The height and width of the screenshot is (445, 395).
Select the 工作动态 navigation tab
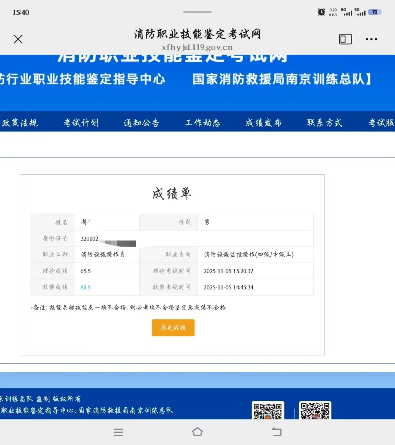(203, 123)
